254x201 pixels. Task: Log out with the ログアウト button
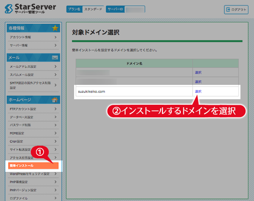(236, 10)
